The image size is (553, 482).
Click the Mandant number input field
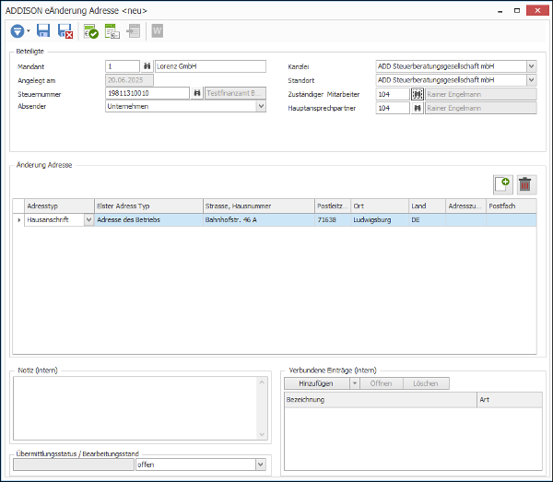[x=123, y=66]
